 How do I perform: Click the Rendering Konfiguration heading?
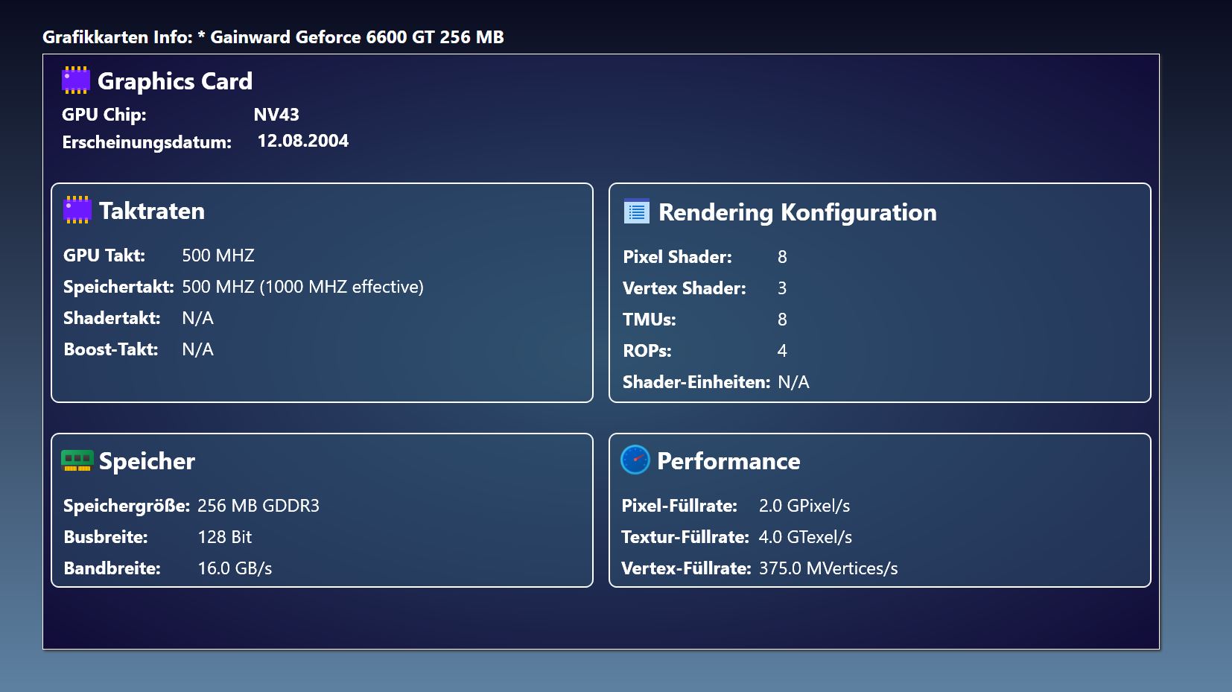pos(798,213)
